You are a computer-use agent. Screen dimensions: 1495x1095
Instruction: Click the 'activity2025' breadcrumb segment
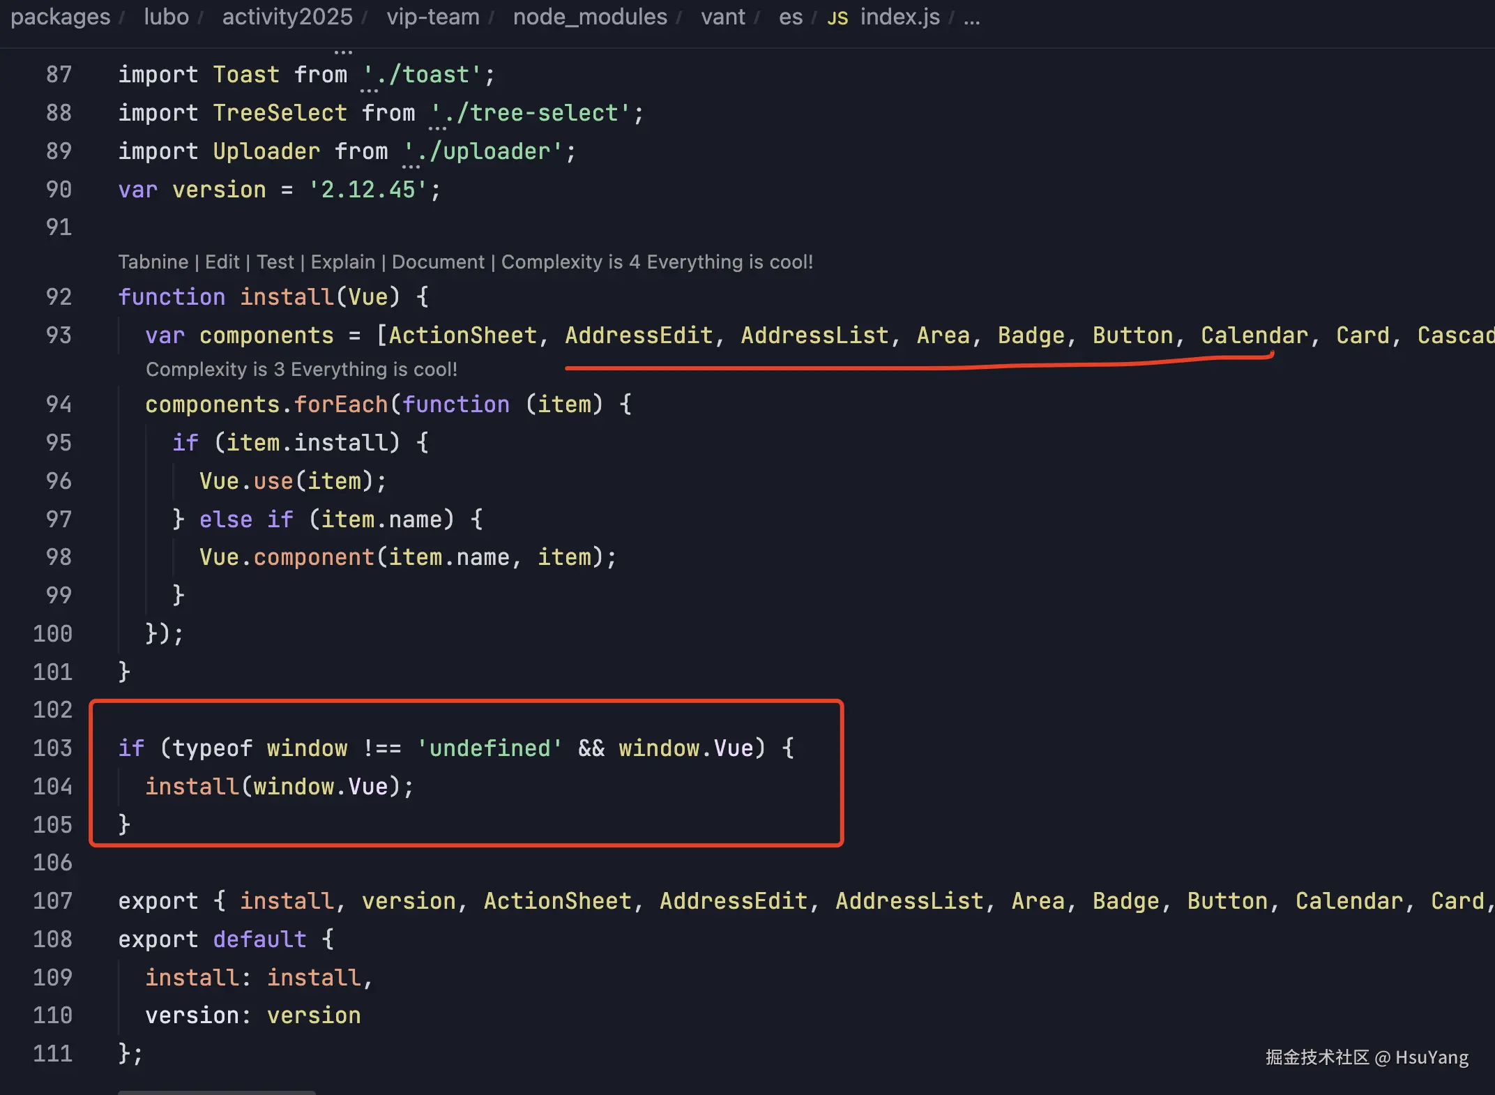pyautogui.click(x=287, y=17)
